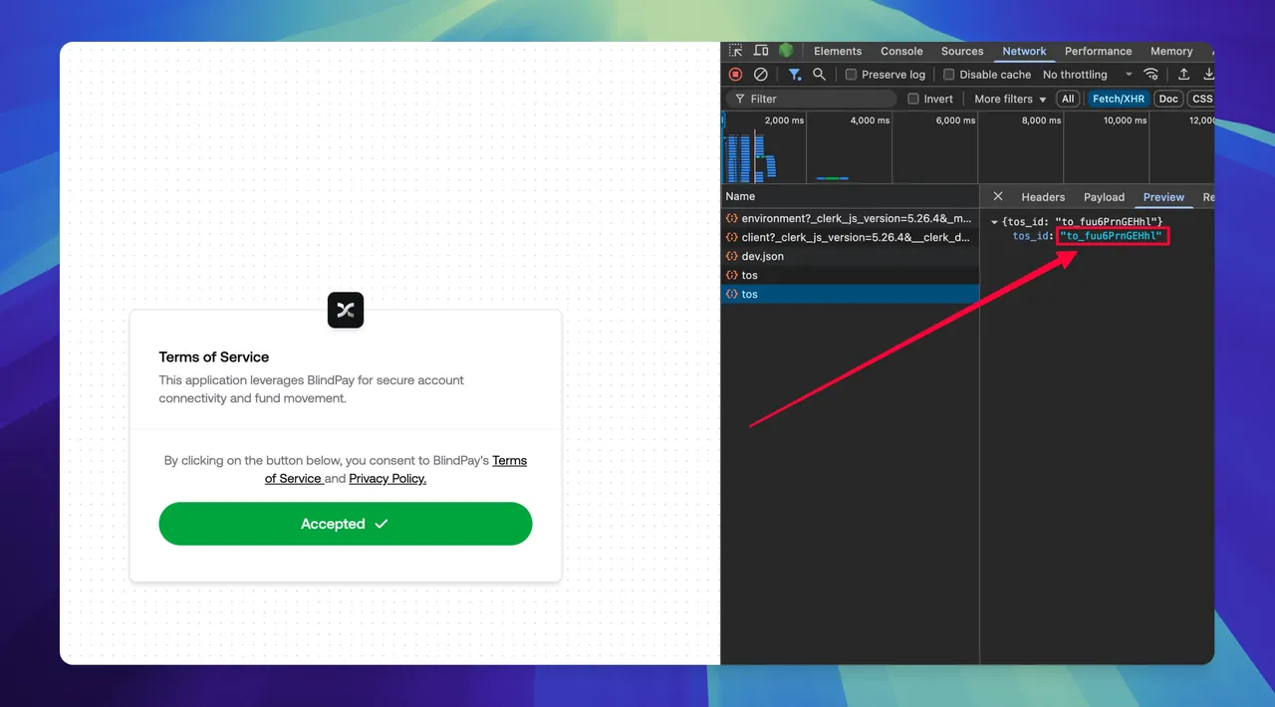Select the inspect element picker icon
The width and height of the screenshot is (1275, 707).
735,51
